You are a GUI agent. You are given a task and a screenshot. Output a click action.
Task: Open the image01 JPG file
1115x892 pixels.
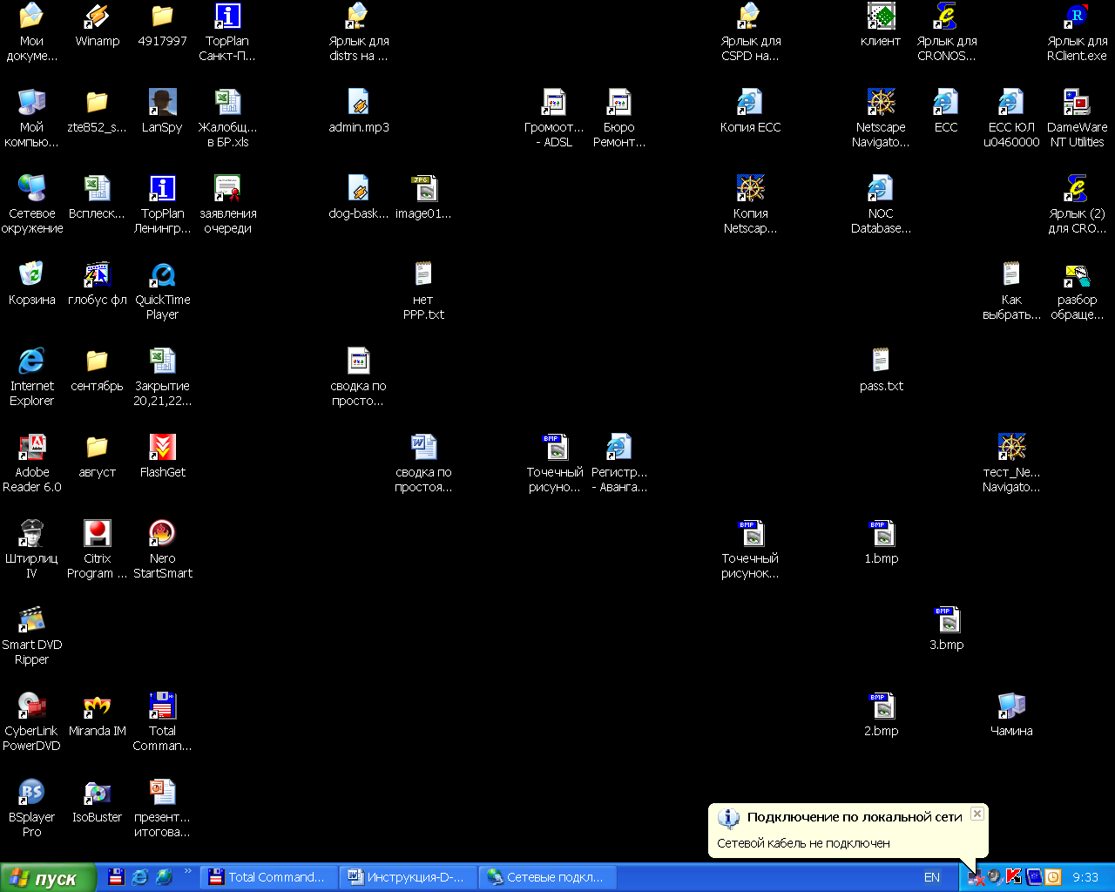point(423,197)
